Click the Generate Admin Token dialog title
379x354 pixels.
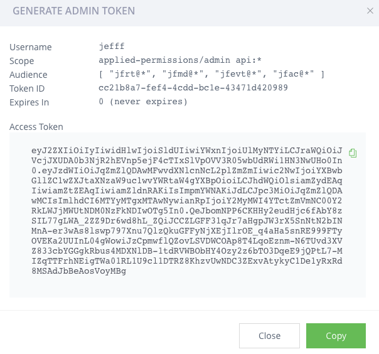click(73, 11)
